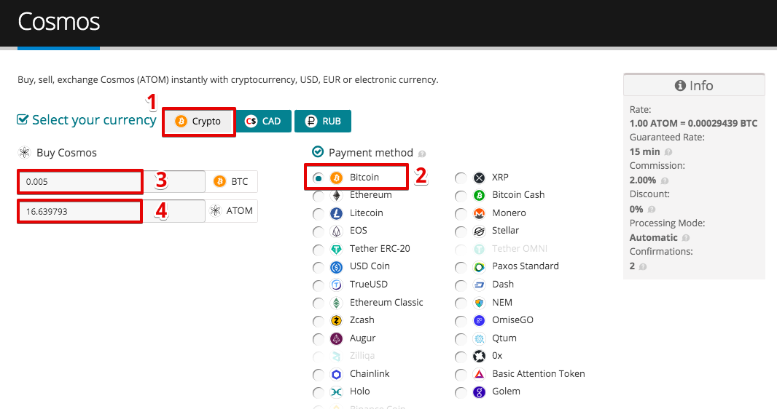Click the Augur icon
This screenshot has width=777, height=409.
click(337, 338)
